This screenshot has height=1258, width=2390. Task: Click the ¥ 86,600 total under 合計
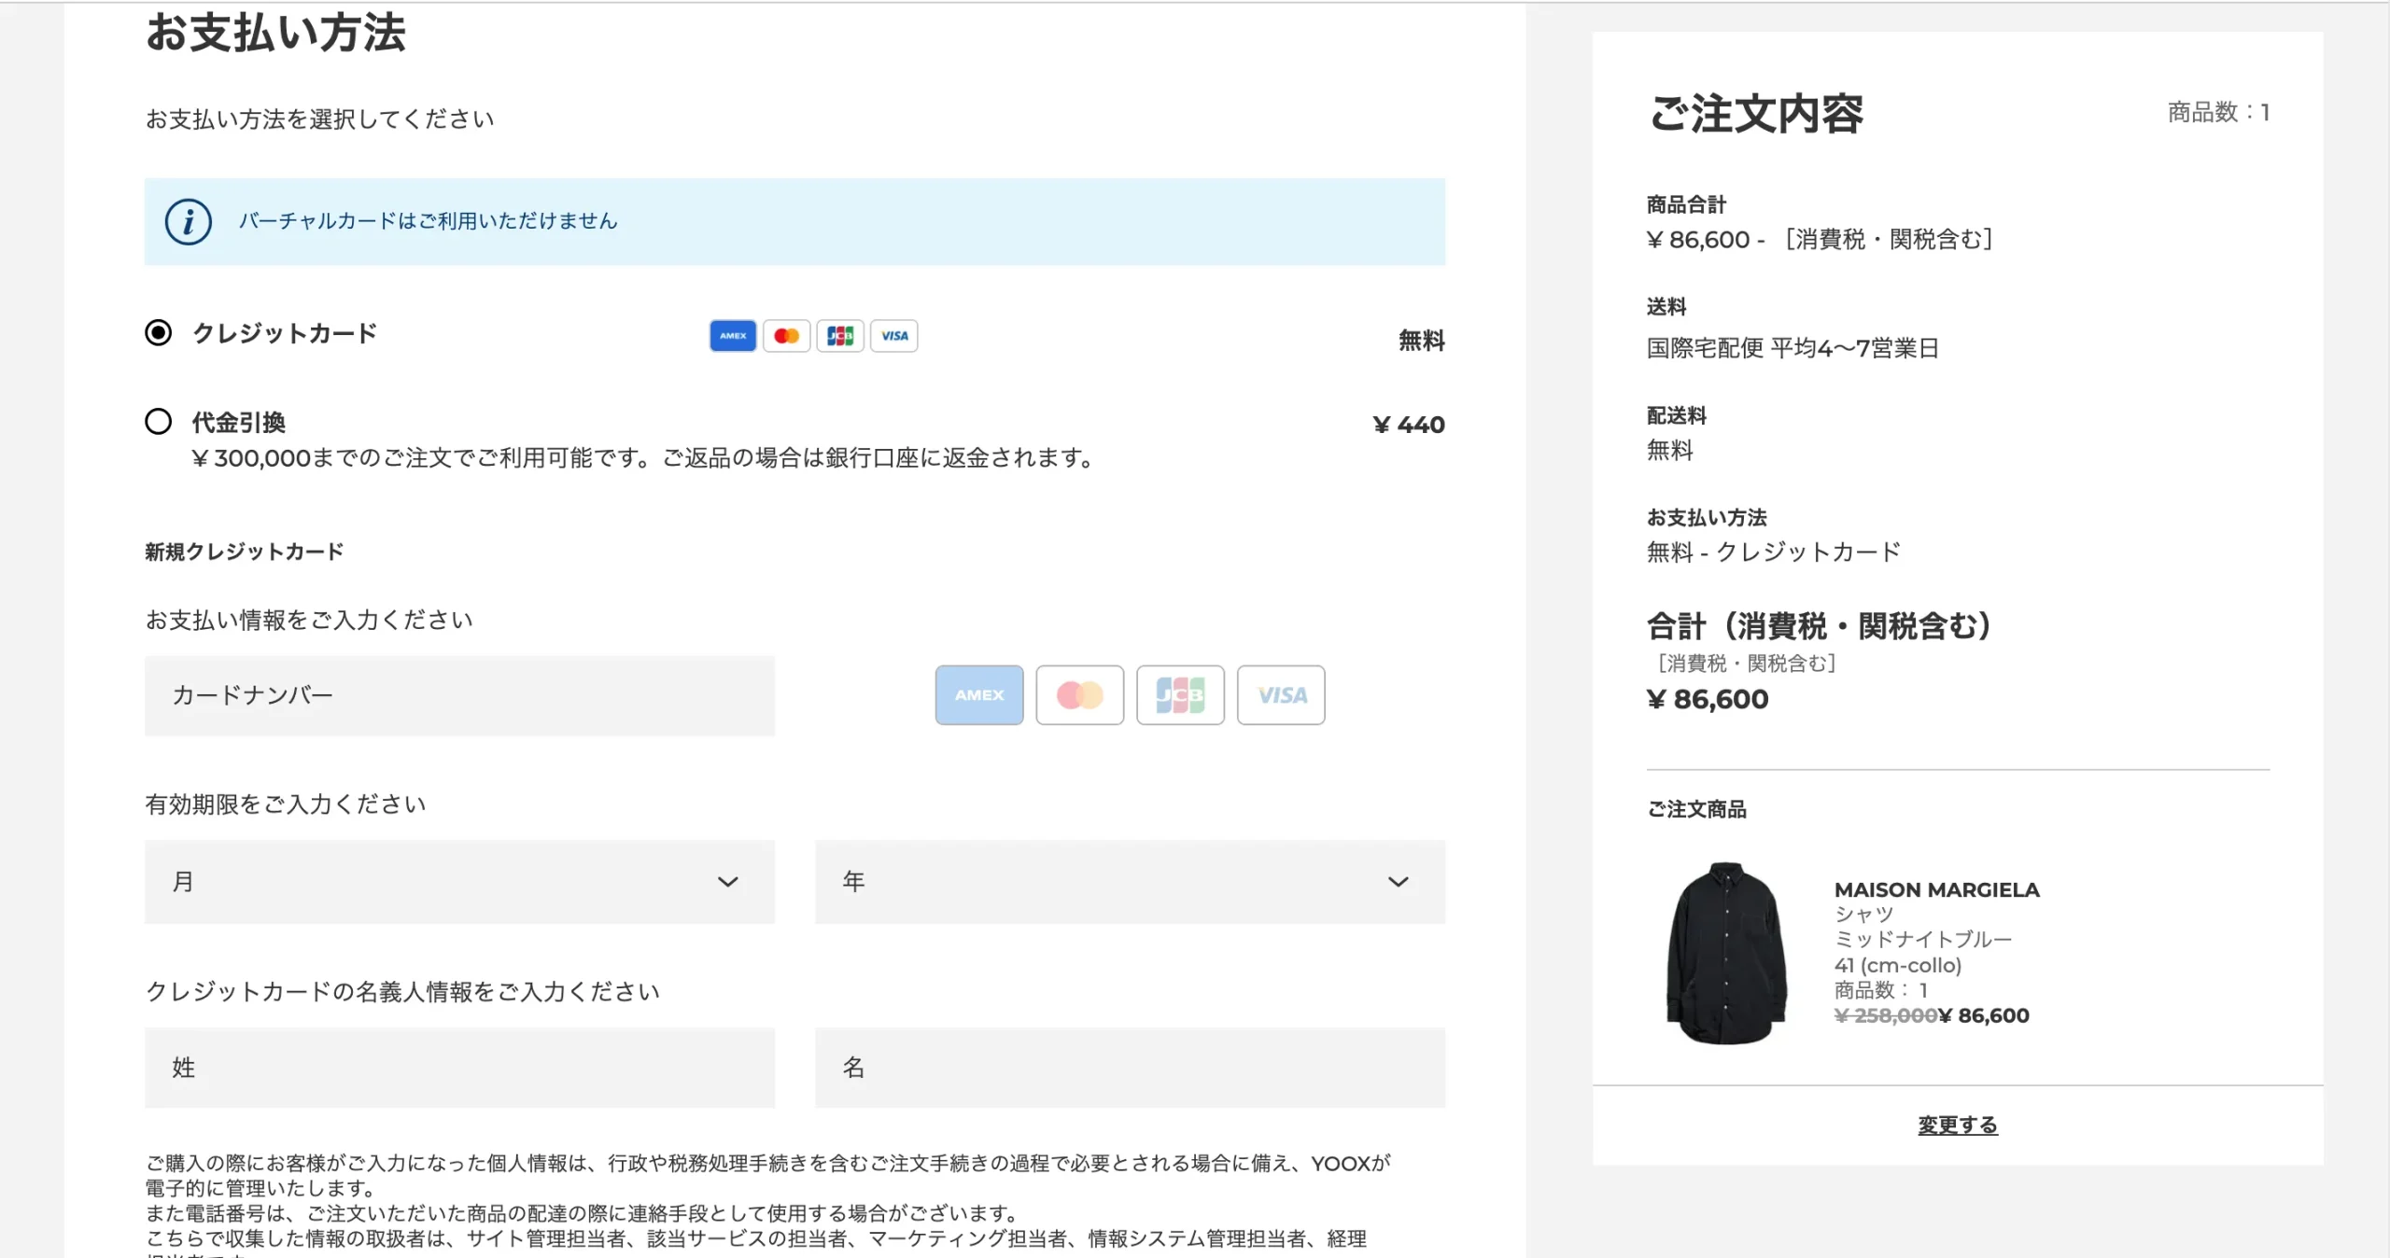(x=1708, y=700)
